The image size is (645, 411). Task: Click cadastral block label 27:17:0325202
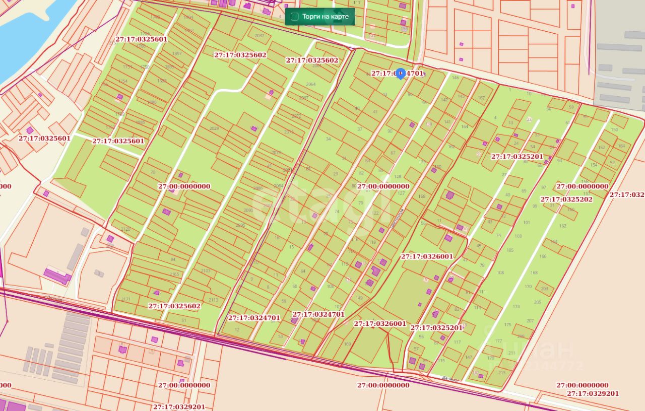pos(566,199)
